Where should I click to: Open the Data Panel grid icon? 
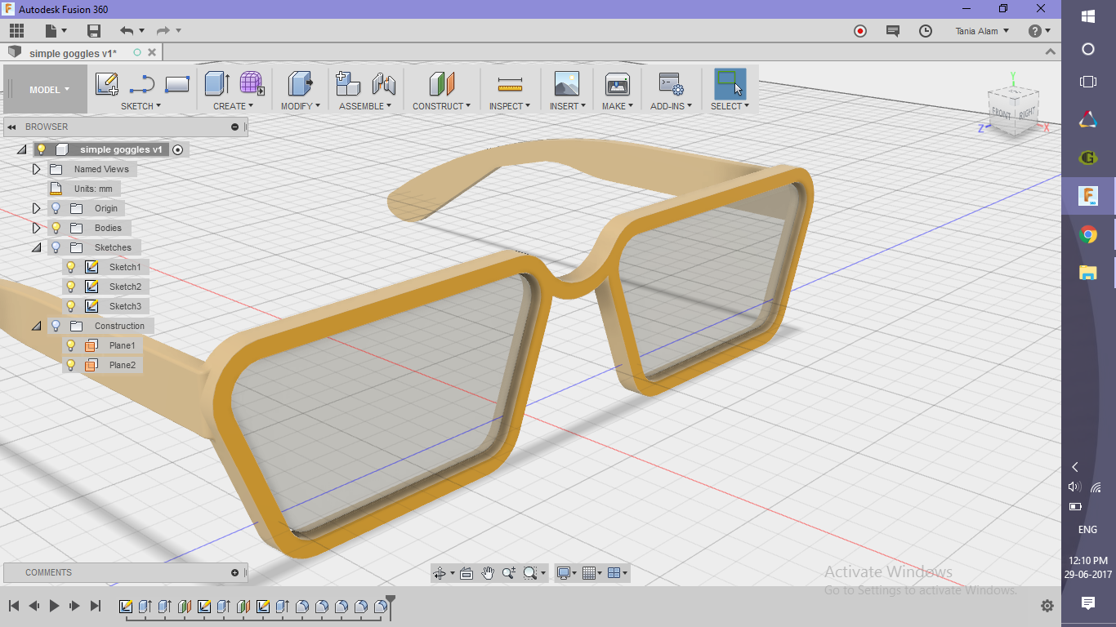pos(16,31)
